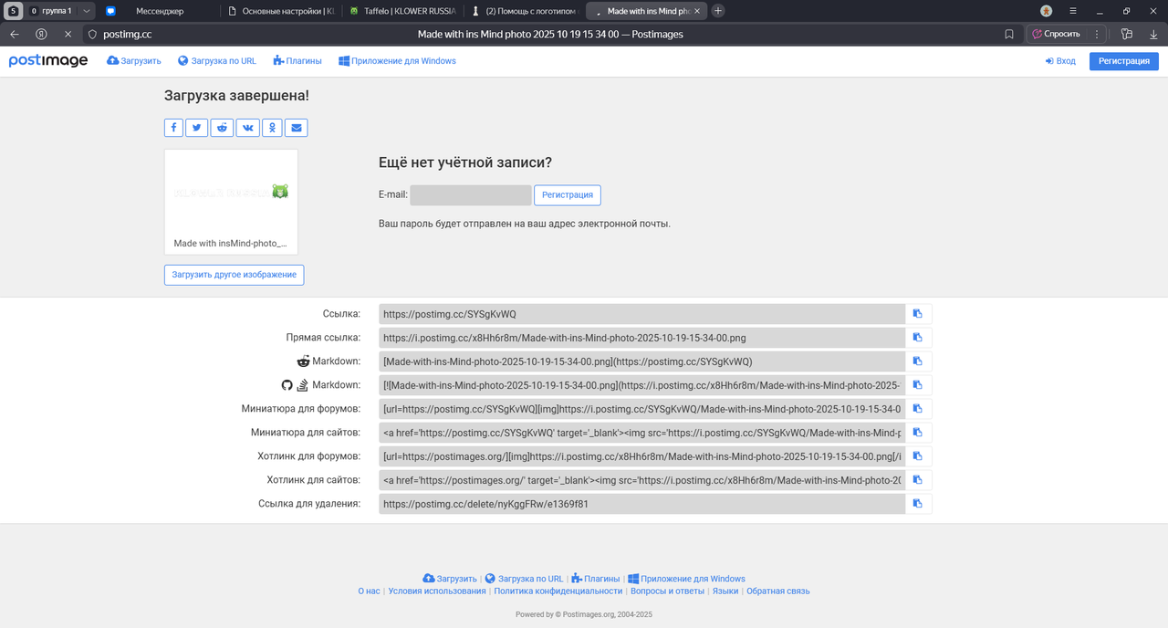
Task: Open Вопросы и ответы footer link
Action: click(x=667, y=591)
